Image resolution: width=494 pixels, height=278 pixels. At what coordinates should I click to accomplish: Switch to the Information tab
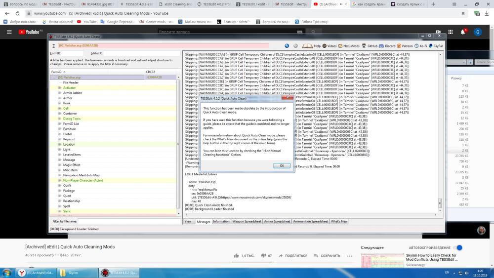click(x=221, y=221)
